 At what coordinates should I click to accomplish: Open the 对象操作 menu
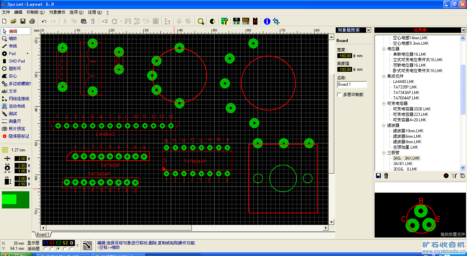[x=57, y=12]
